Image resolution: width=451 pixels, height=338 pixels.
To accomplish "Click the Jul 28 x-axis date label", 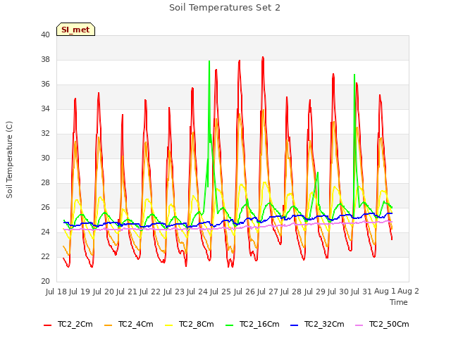I will 291,292.
